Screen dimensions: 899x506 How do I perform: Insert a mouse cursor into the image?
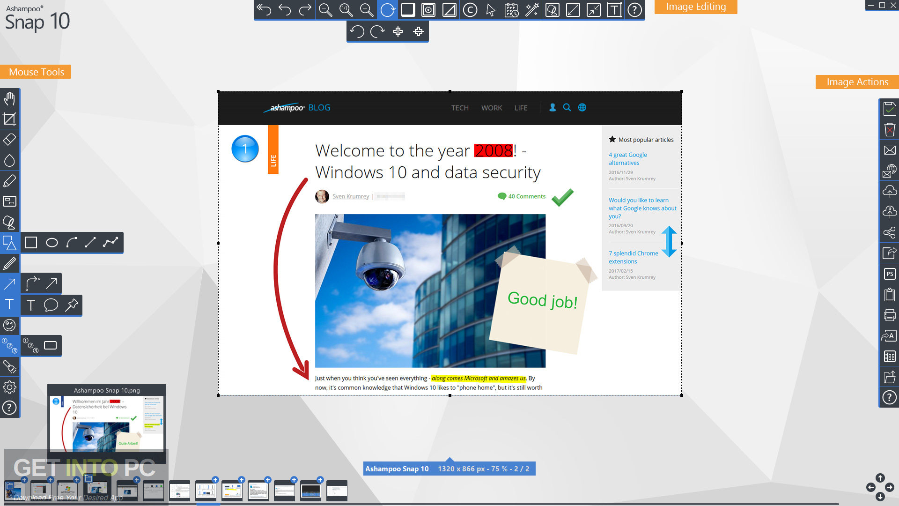point(490,10)
